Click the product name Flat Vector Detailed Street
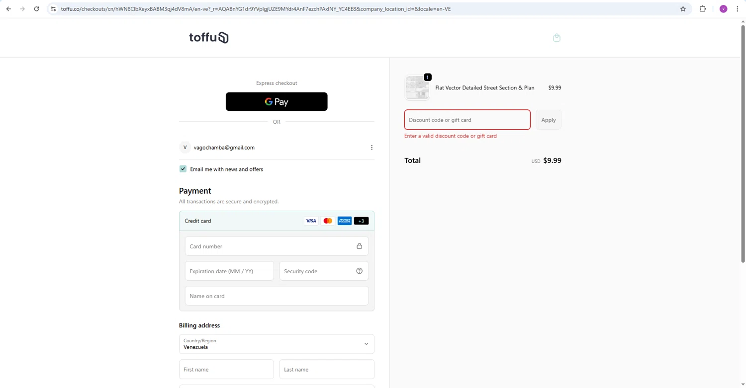The width and height of the screenshot is (746, 388). 484,88
